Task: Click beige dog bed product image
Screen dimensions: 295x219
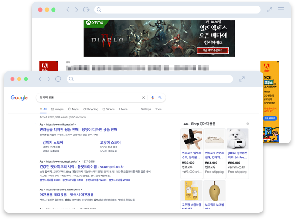Action: click(x=215, y=139)
